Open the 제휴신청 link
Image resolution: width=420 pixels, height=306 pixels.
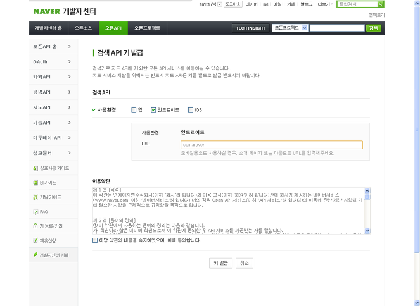[x=48, y=240]
